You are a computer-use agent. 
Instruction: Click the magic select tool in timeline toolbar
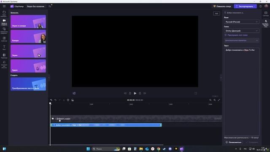point(51,100)
